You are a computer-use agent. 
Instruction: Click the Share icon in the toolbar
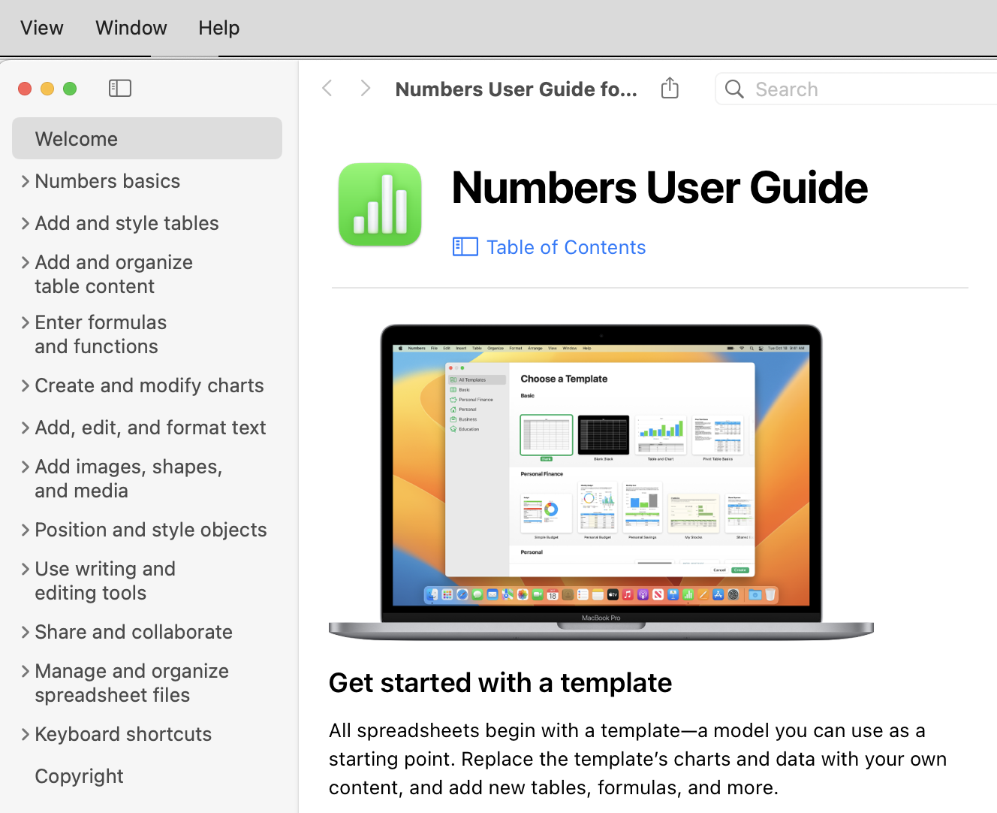670,88
